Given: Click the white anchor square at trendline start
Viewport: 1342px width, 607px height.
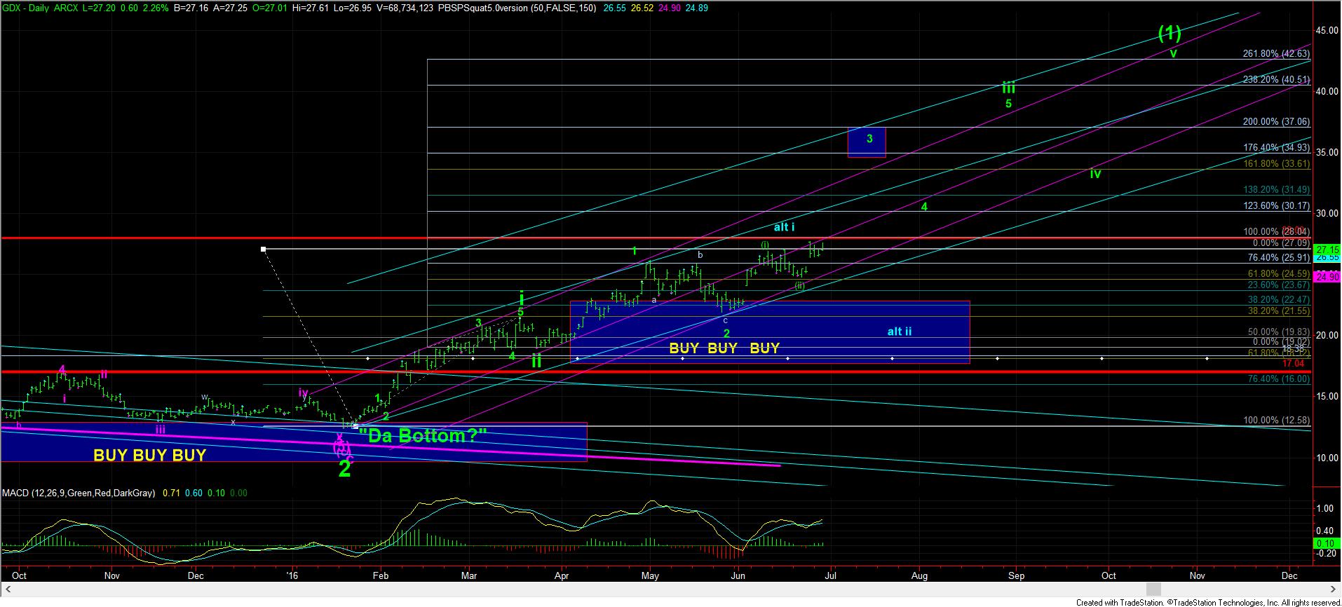Looking at the screenshot, I should pos(263,249).
